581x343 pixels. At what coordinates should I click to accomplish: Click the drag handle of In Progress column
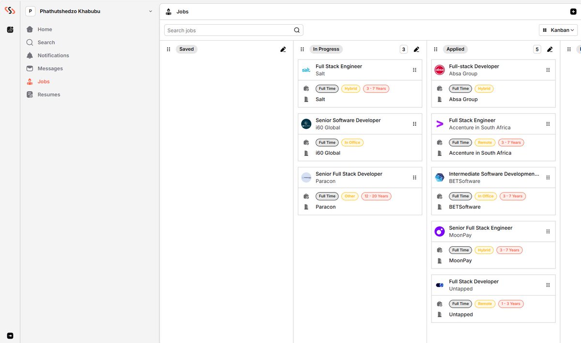click(x=302, y=49)
